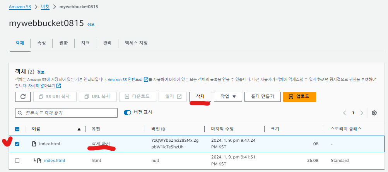Click the 삭제 button
Viewport: 388px width, 172px height.
click(x=200, y=97)
